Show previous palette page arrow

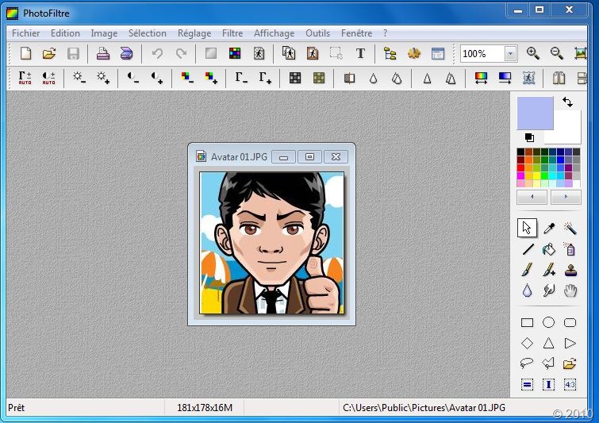pos(532,197)
